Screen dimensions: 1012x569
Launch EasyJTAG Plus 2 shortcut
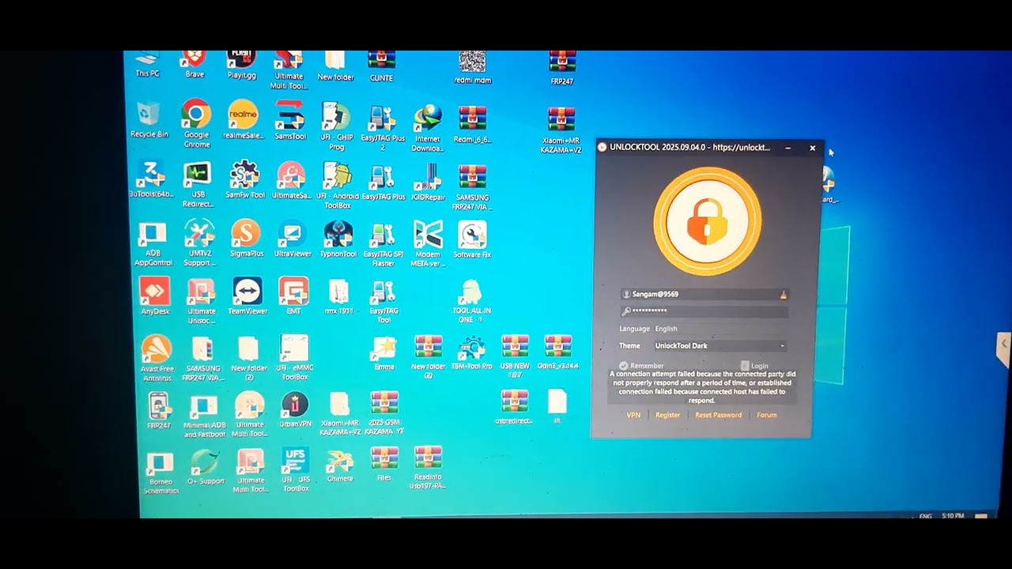(x=383, y=126)
